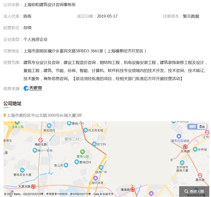Click the 梅岭北路 metro station icon

40,140
